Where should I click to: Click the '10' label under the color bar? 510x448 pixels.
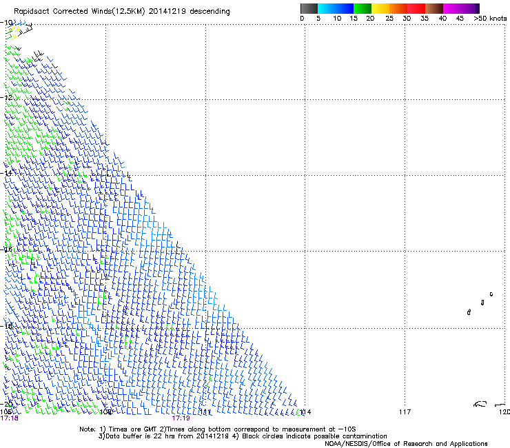coord(337,19)
